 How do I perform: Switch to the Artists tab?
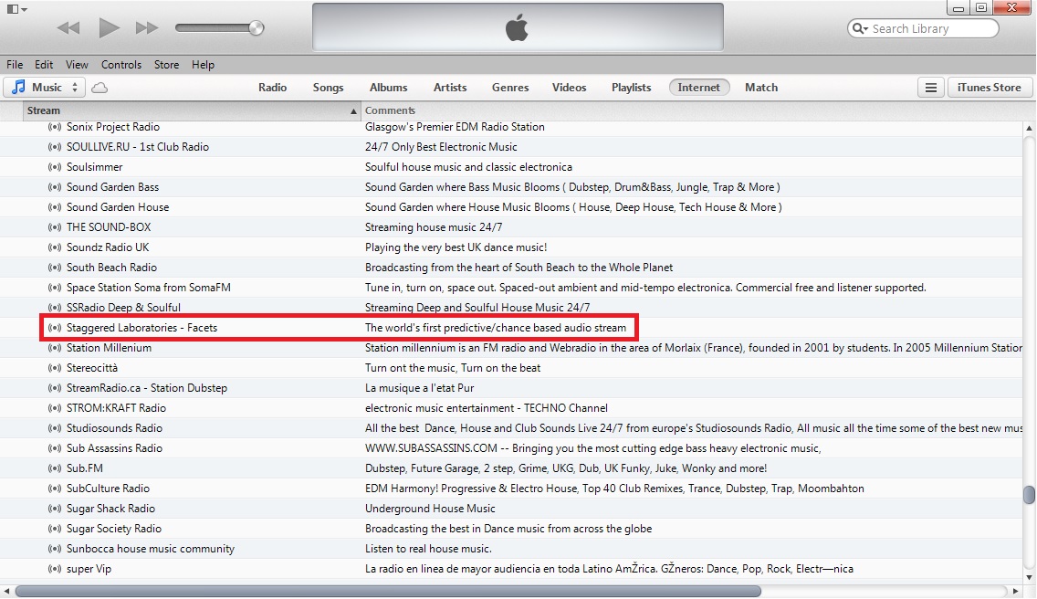point(450,88)
